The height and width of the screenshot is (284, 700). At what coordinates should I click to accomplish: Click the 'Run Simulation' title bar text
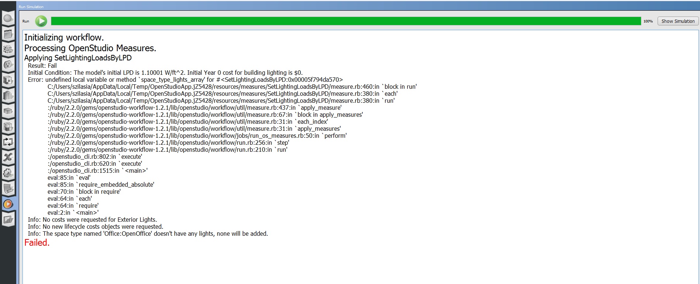coord(31,7)
